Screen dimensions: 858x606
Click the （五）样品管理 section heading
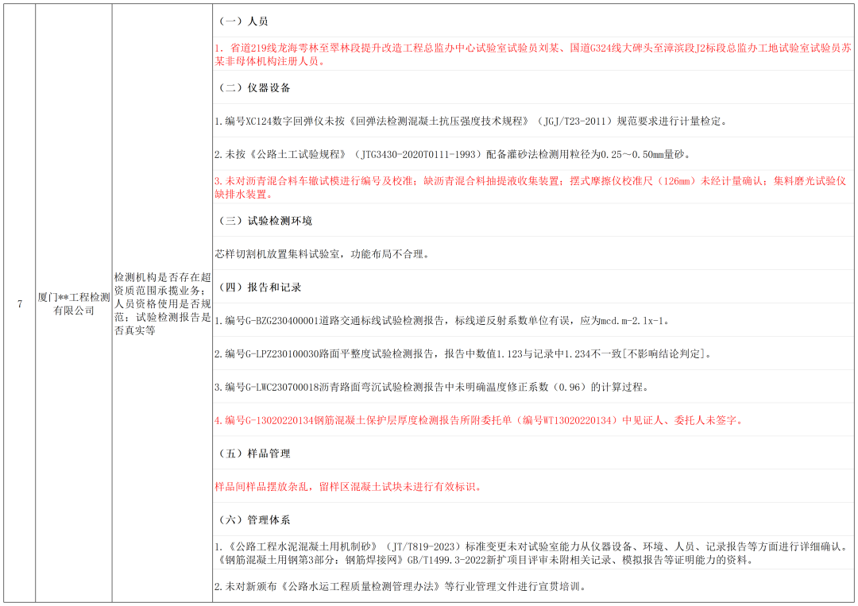254,454
